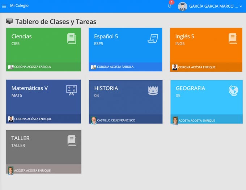The width and height of the screenshot is (246, 190).
Task: Click teacher photo on TALLER card
Action: (10, 171)
